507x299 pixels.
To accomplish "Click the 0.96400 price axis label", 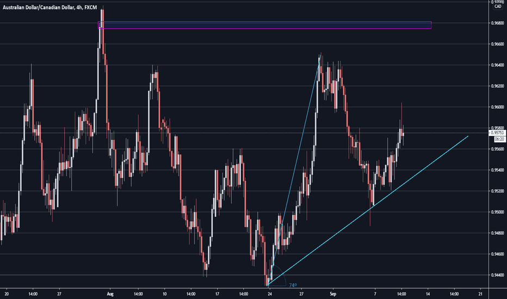I will pos(498,65).
